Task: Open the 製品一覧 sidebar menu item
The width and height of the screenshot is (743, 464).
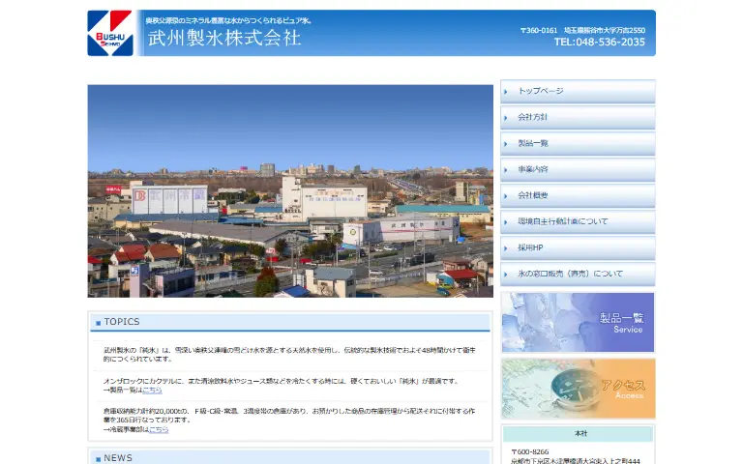Action: coord(578,143)
